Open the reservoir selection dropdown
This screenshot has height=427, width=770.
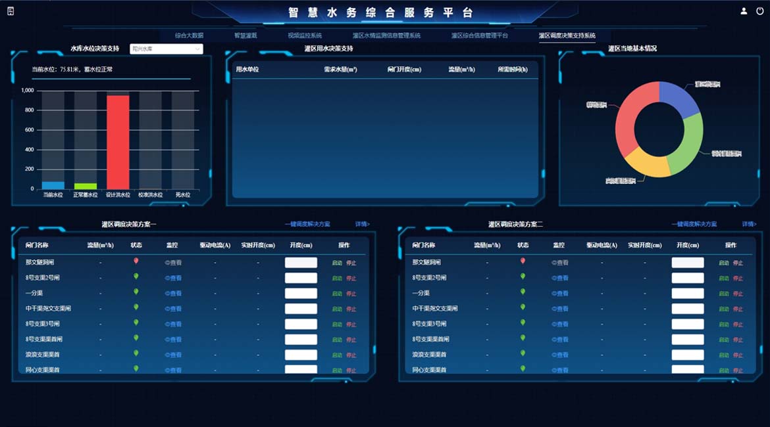tap(166, 49)
